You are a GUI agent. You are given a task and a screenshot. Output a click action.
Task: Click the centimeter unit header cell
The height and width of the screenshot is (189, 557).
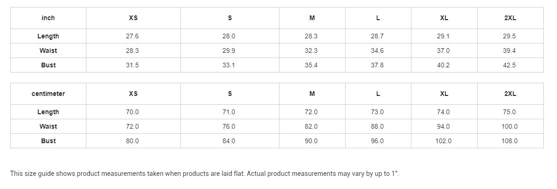48,94
